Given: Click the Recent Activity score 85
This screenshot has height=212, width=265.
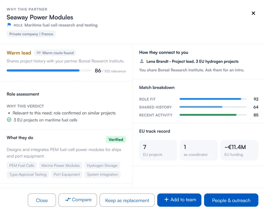Looking at the screenshot, I should point(256,115).
